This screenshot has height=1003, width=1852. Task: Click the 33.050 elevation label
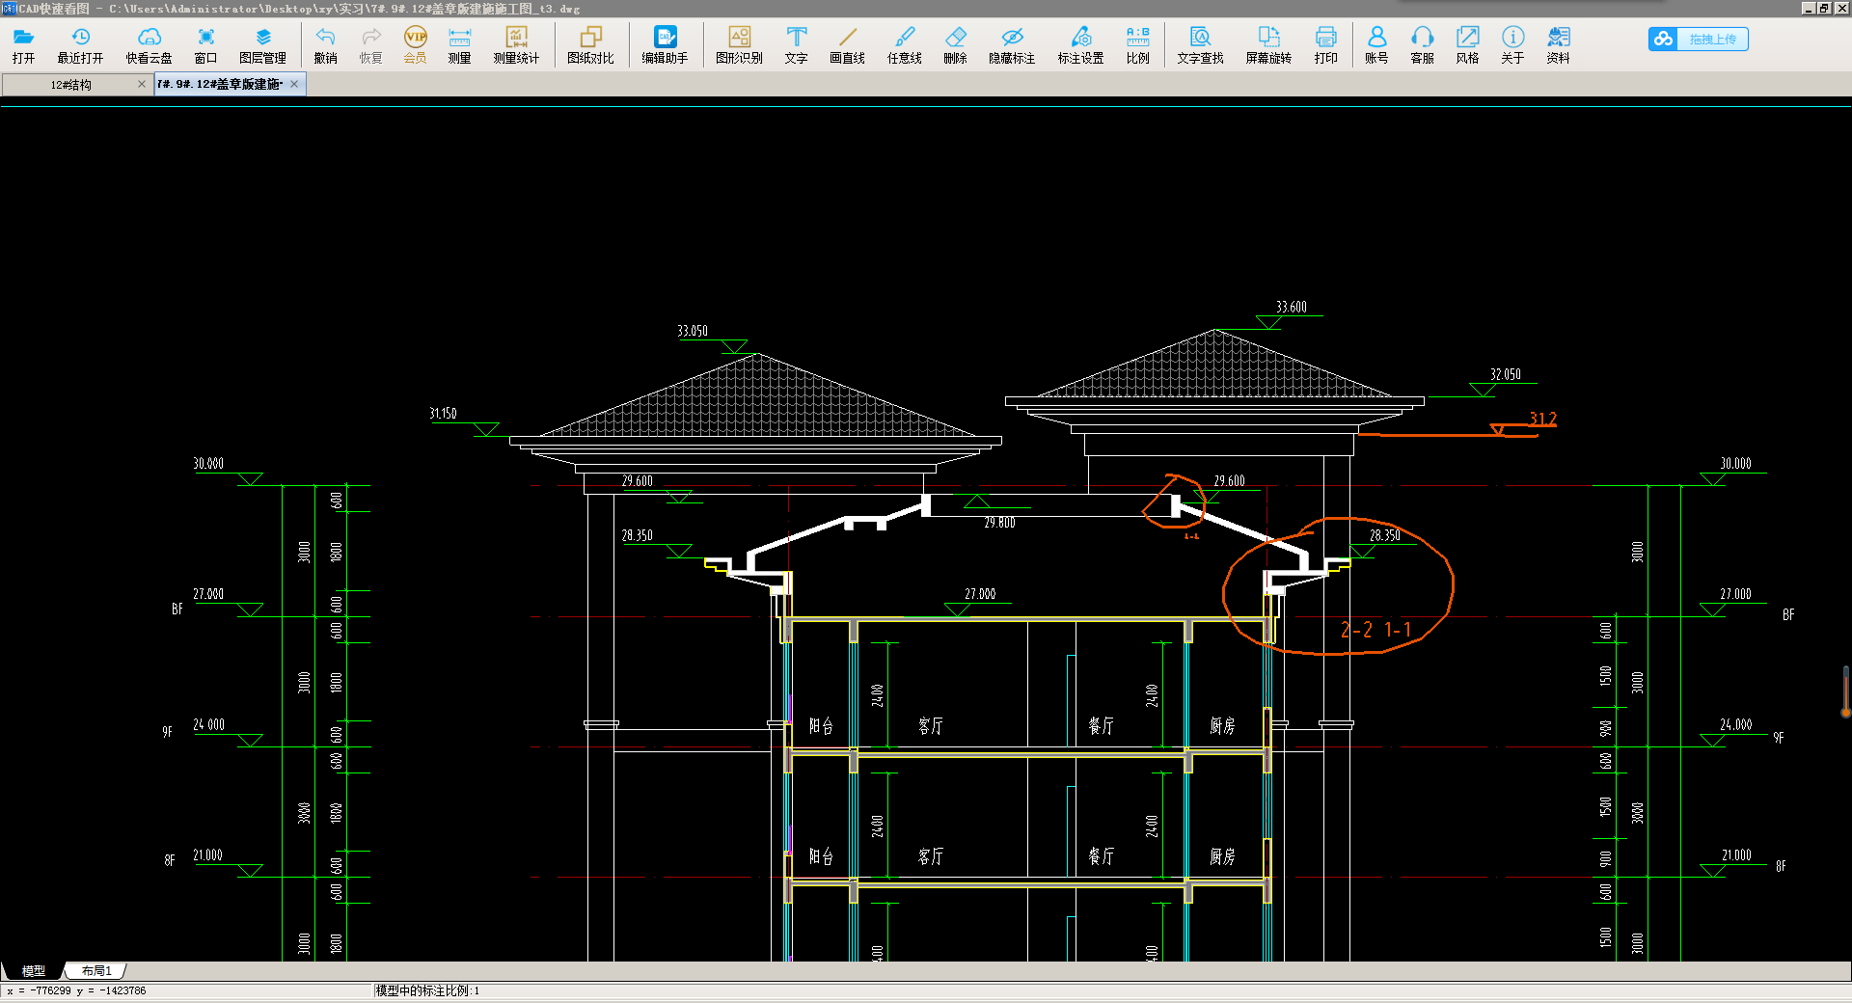pos(692,331)
